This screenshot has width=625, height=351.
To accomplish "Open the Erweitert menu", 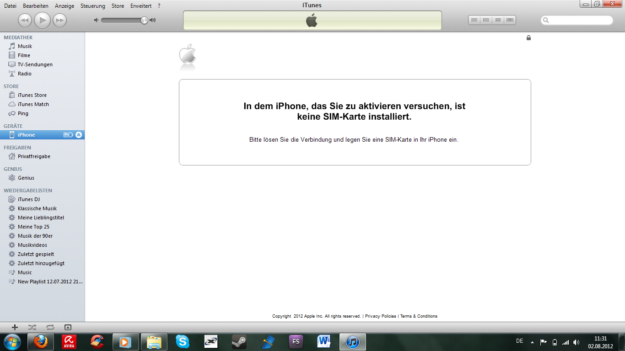I will click(141, 6).
